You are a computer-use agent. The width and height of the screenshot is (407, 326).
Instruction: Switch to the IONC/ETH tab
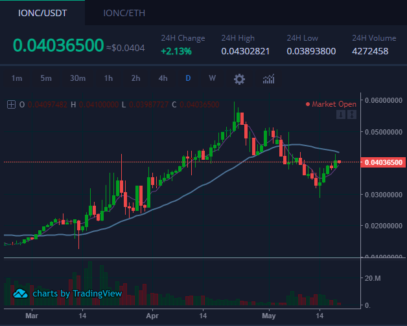124,13
